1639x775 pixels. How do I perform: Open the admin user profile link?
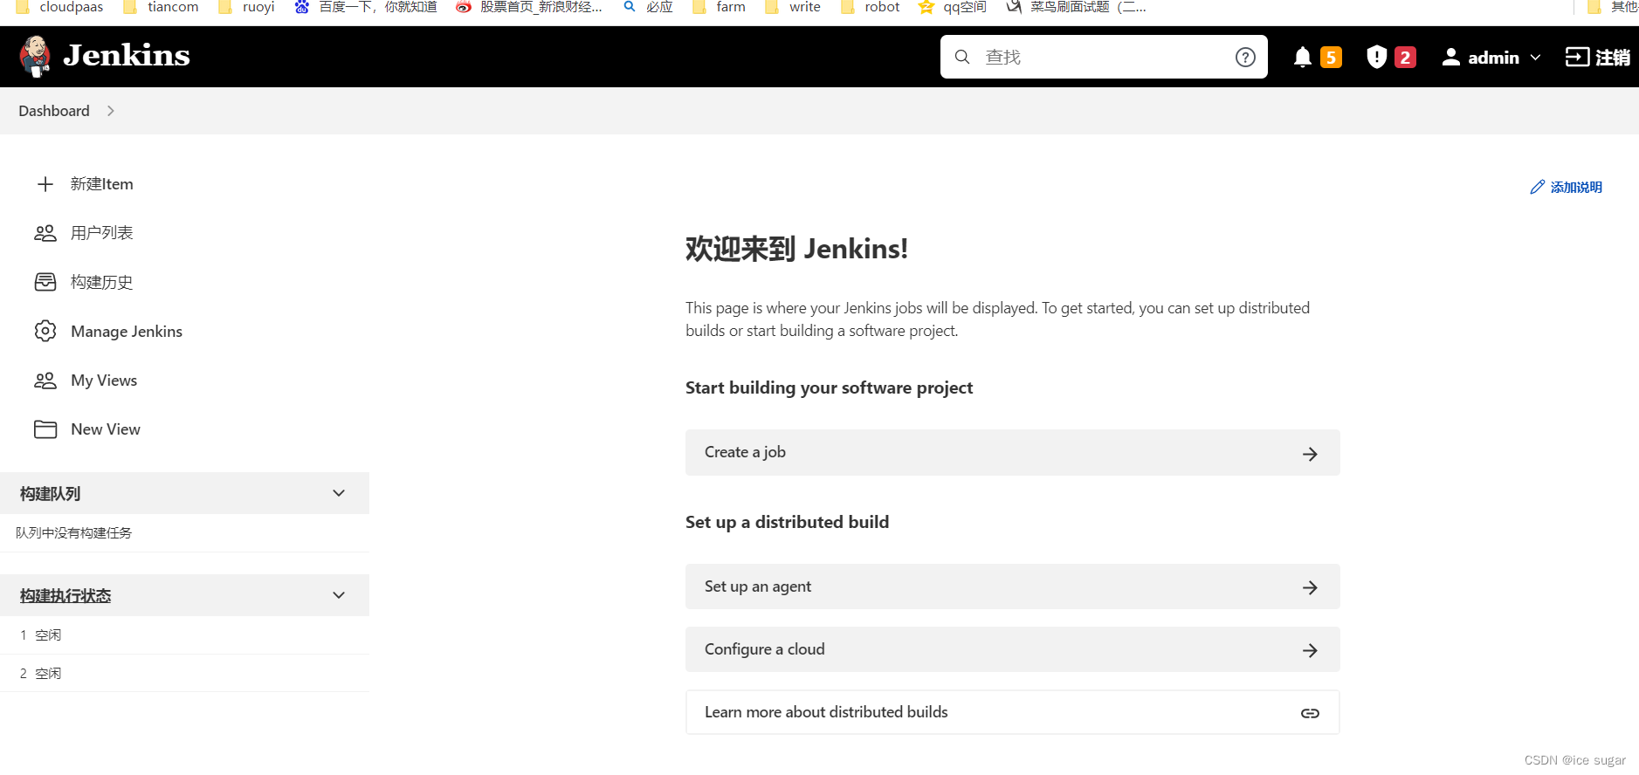pyautogui.click(x=1493, y=58)
